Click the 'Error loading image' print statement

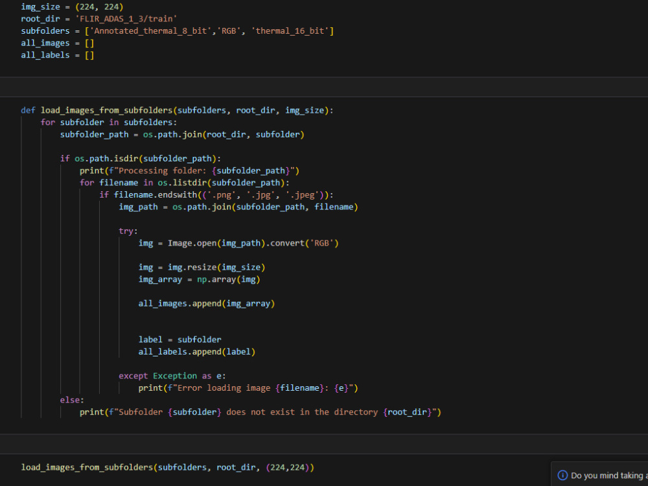coord(248,388)
